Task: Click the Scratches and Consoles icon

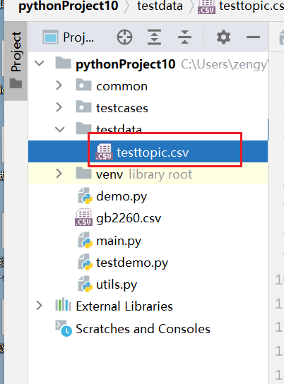Action: pos(64,328)
